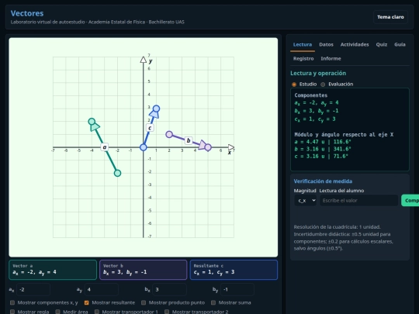Click the 'b' label on the purple vector
The height and width of the screenshot is (314, 419).
189,140
